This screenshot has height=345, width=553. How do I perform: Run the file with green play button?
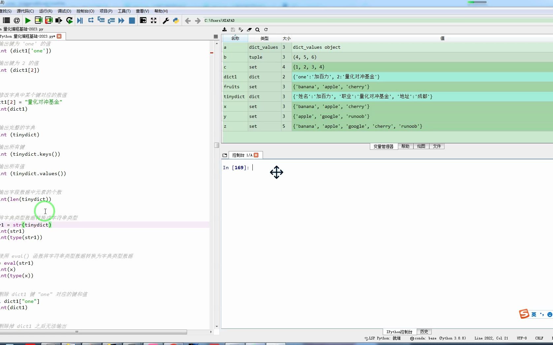click(x=28, y=20)
